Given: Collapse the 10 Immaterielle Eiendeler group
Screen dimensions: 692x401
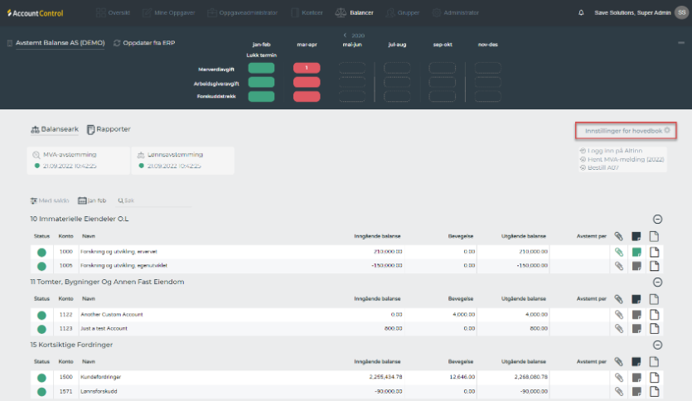Looking at the screenshot, I should [657, 219].
